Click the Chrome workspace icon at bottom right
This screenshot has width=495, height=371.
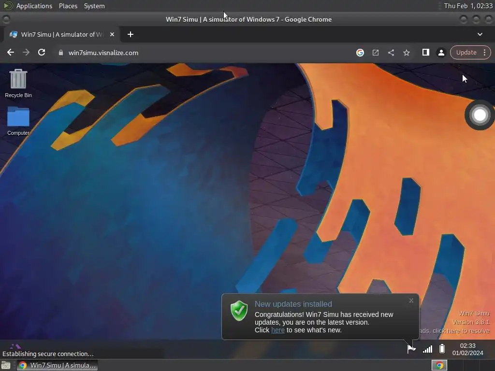click(x=439, y=365)
